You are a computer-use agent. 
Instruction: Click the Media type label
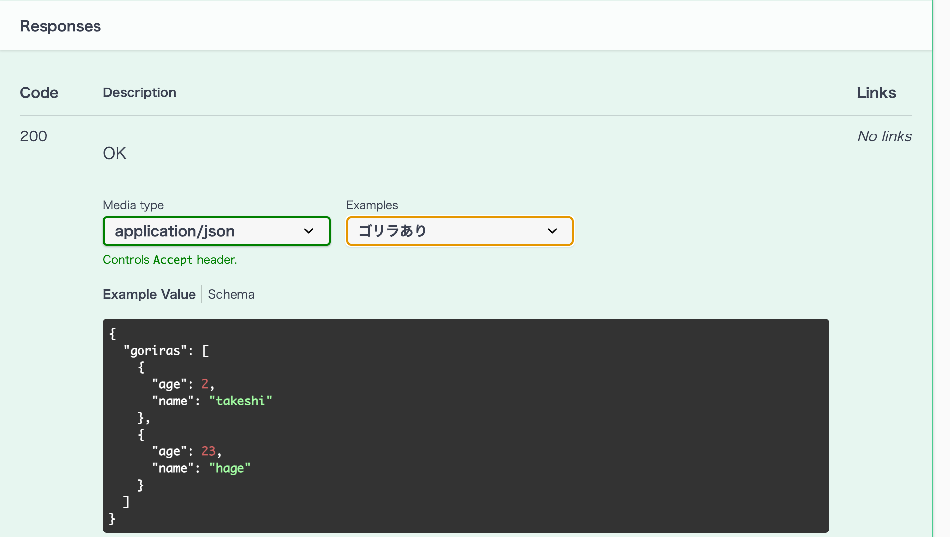point(133,205)
